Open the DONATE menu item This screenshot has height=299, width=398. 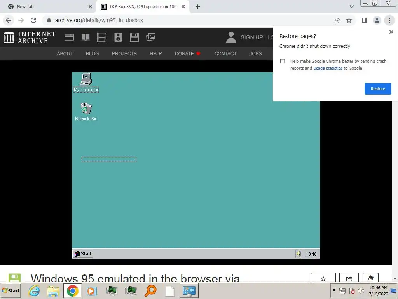click(x=188, y=54)
